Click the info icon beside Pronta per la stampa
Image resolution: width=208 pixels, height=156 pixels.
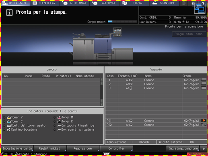tap(9, 12)
